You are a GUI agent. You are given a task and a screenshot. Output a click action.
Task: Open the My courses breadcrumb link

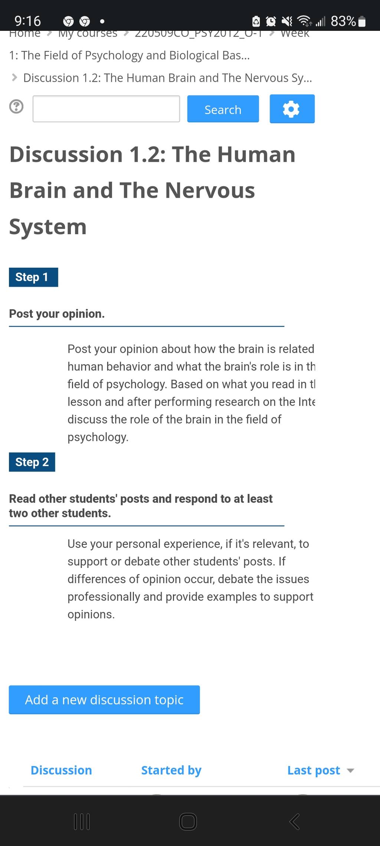click(88, 34)
